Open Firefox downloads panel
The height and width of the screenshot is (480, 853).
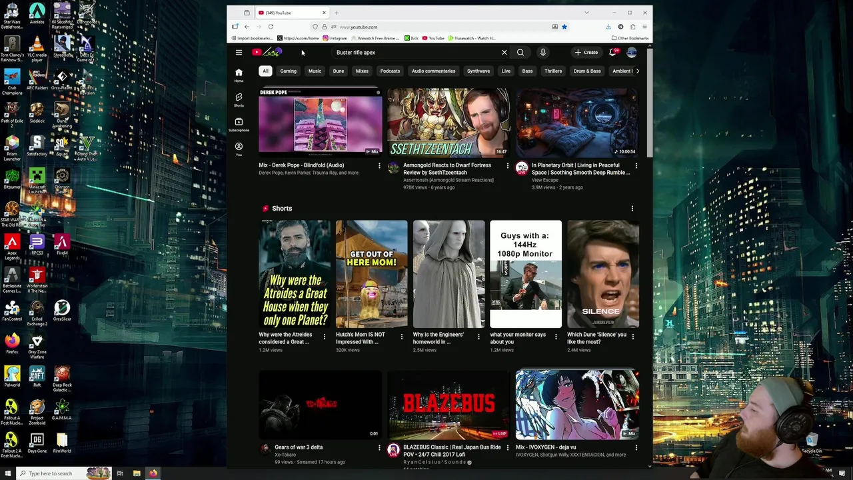[x=608, y=27]
